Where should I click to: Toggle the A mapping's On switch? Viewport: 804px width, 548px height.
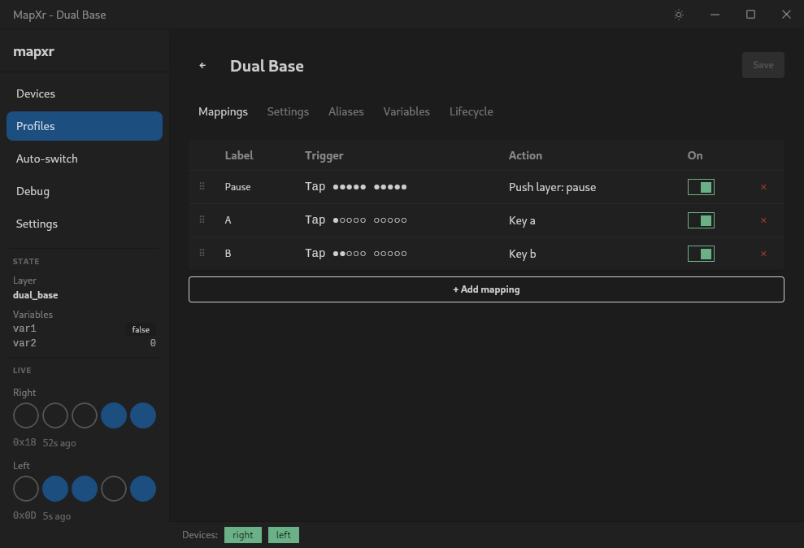pyautogui.click(x=701, y=220)
